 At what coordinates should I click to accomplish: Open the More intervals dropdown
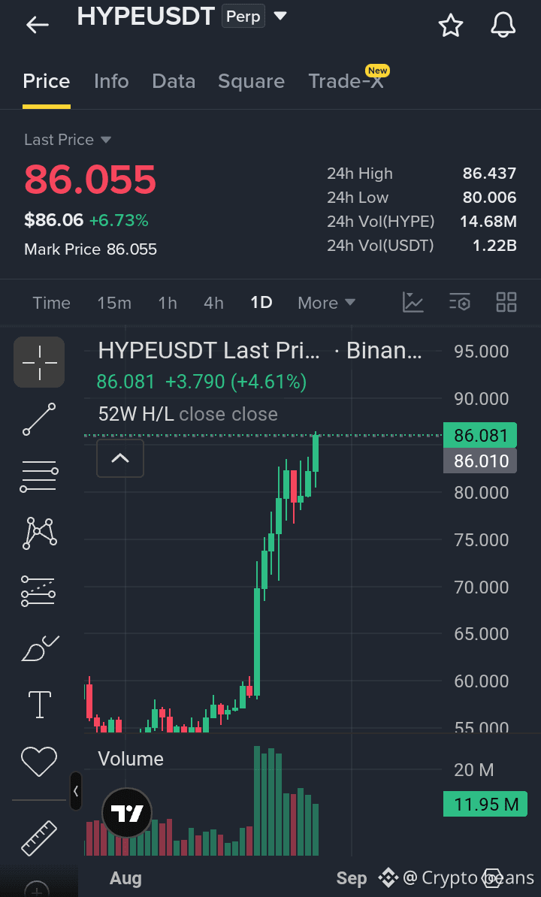(x=326, y=303)
